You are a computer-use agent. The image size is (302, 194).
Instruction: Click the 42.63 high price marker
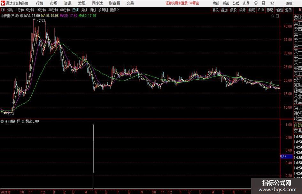coord(41,21)
